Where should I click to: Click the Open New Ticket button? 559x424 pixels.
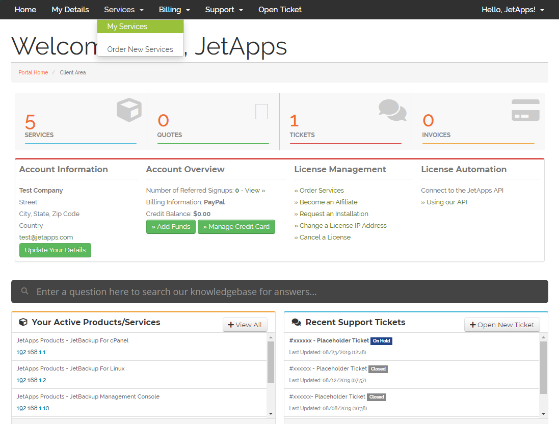pyautogui.click(x=502, y=325)
